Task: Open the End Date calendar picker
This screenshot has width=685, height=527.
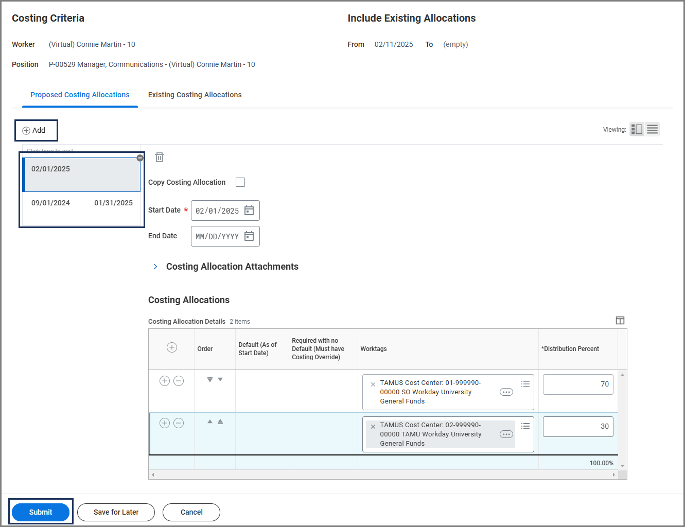Action: click(249, 236)
